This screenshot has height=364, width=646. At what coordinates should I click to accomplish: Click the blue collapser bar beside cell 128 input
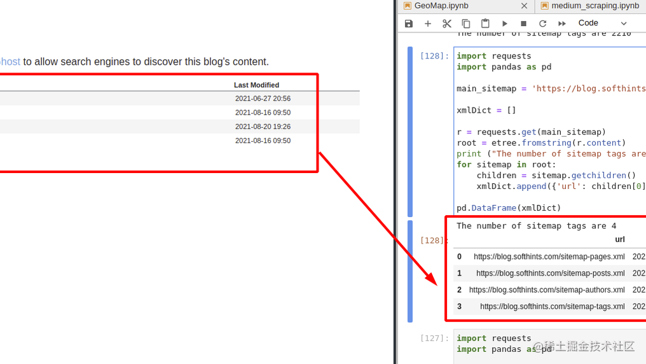pyautogui.click(x=410, y=132)
